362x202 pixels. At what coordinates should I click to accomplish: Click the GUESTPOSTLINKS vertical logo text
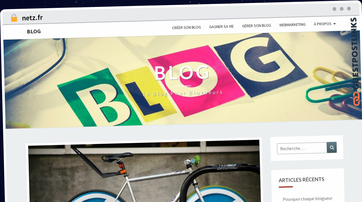355,53
